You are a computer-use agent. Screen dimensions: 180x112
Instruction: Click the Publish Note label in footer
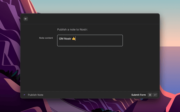(x=35, y=95)
